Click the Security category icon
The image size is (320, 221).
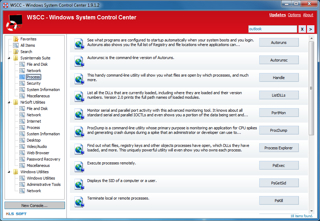pyautogui.click(x=22, y=83)
